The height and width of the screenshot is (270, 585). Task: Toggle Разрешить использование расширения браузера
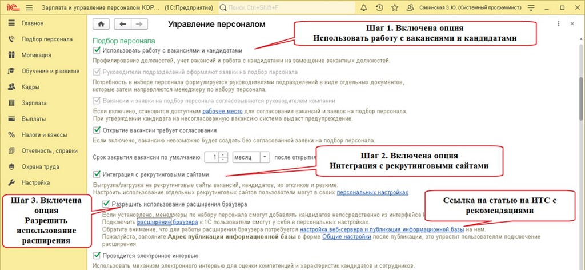coord(106,204)
